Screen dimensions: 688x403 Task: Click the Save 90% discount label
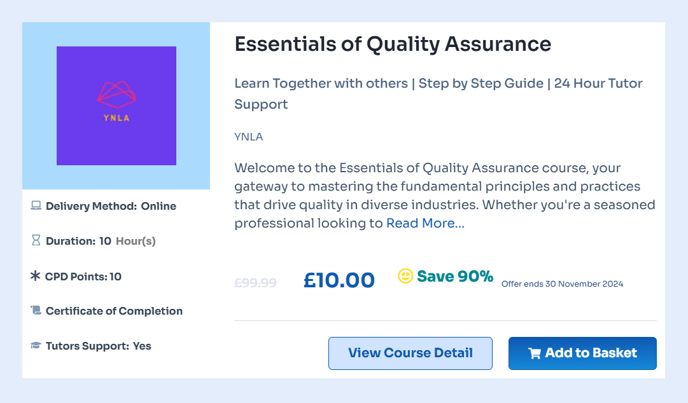coord(455,277)
